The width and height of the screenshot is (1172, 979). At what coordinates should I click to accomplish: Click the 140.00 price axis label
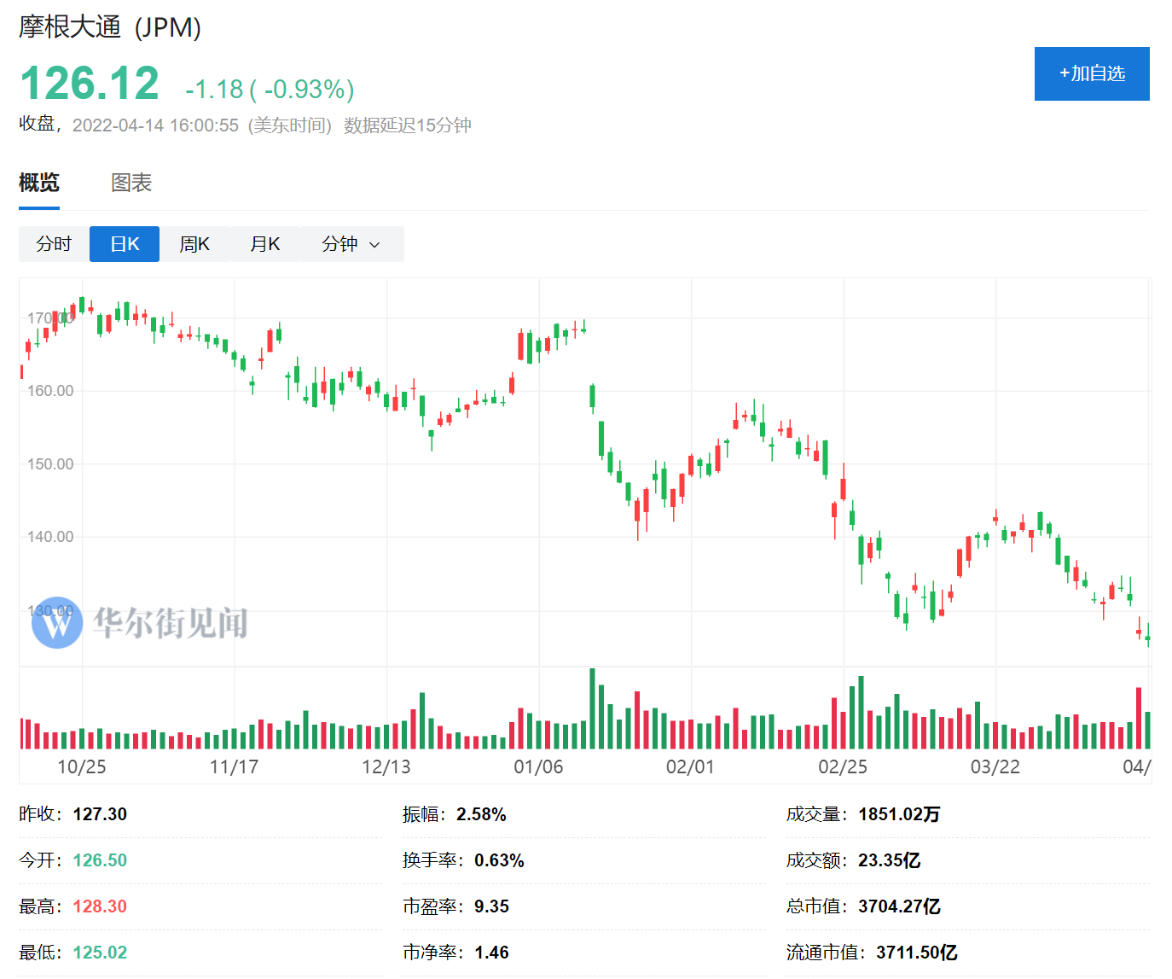pos(50,537)
